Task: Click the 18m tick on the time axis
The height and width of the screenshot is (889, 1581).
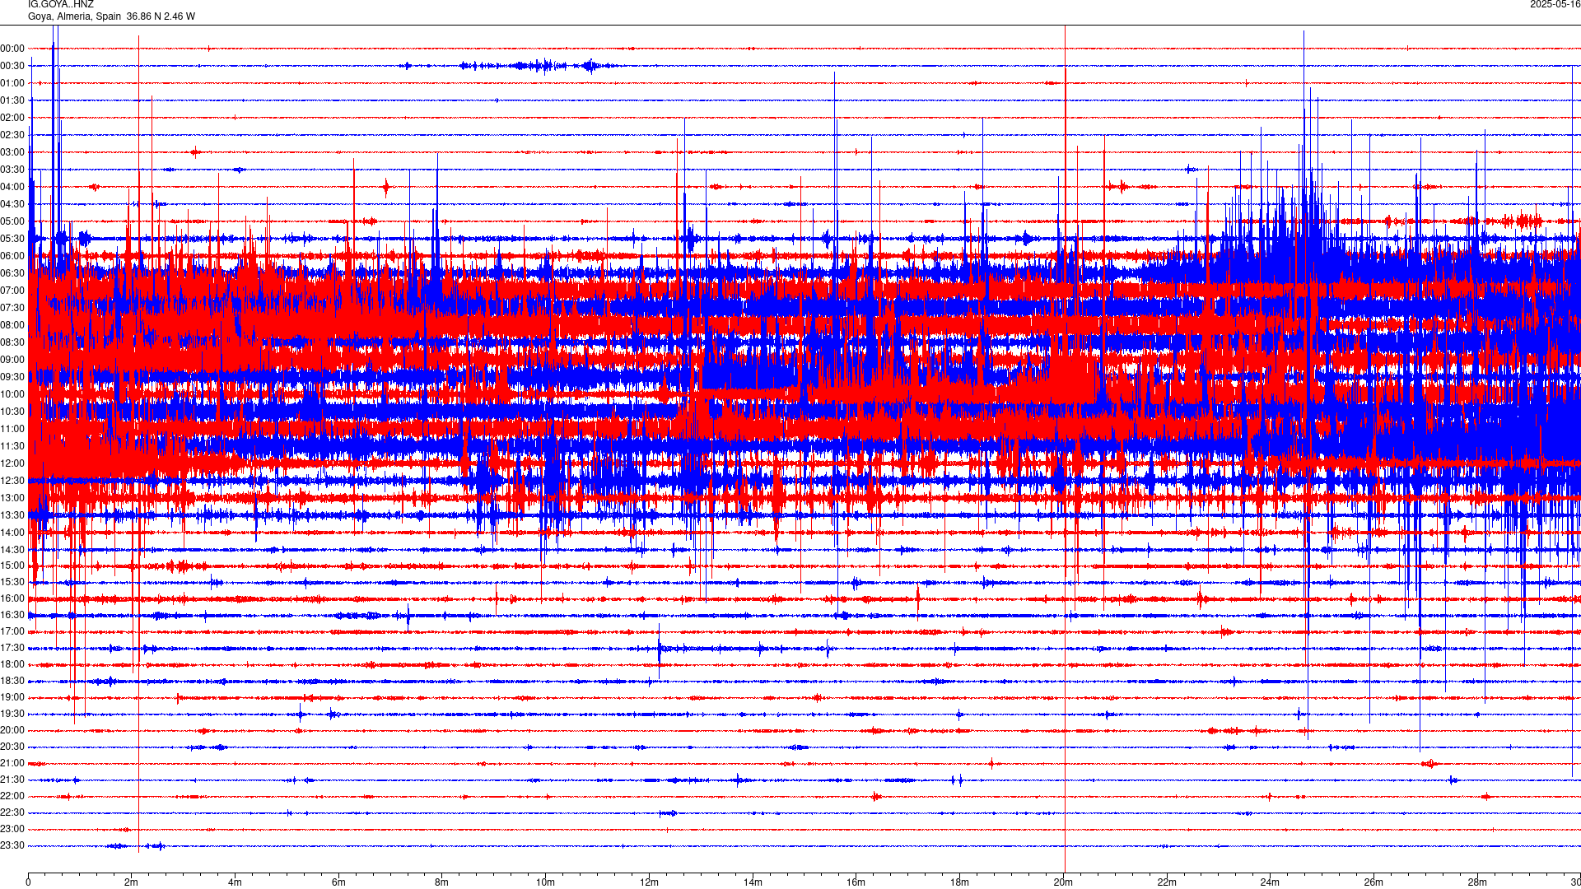Action: coord(959,882)
